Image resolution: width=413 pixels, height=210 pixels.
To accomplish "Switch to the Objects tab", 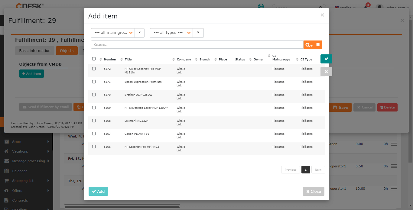I will 67,51.
